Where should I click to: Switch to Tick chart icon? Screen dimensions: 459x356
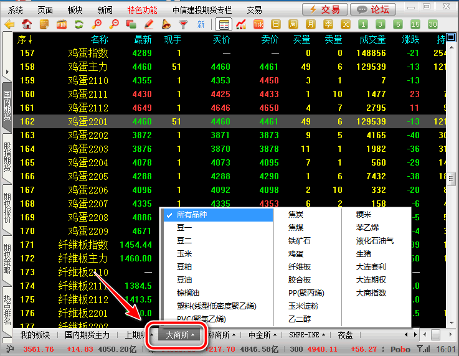258,25
